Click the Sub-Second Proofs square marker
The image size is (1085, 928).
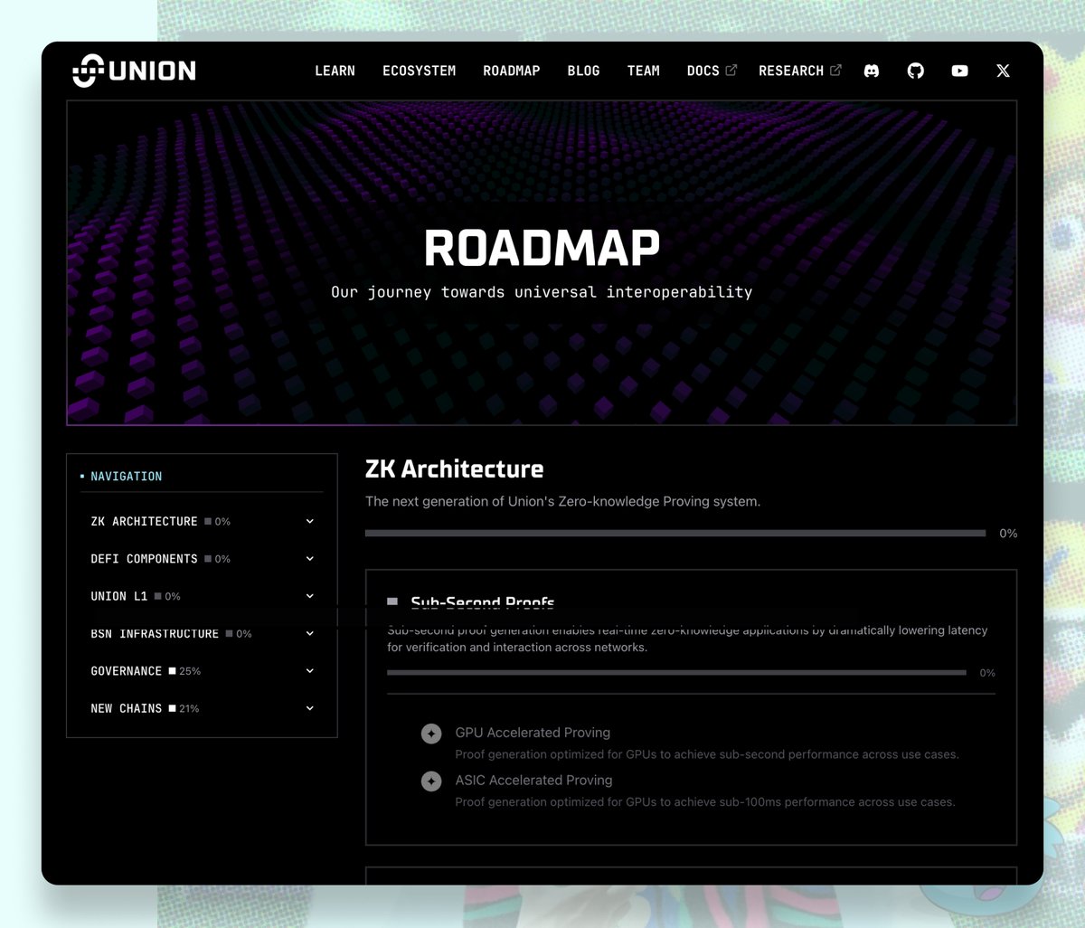(x=392, y=601)
